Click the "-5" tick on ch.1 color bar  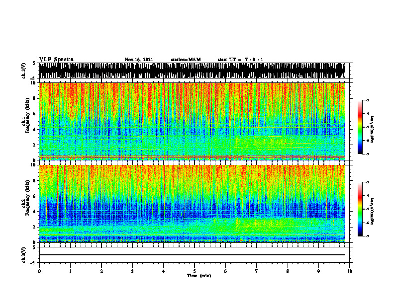coord(367,127)
